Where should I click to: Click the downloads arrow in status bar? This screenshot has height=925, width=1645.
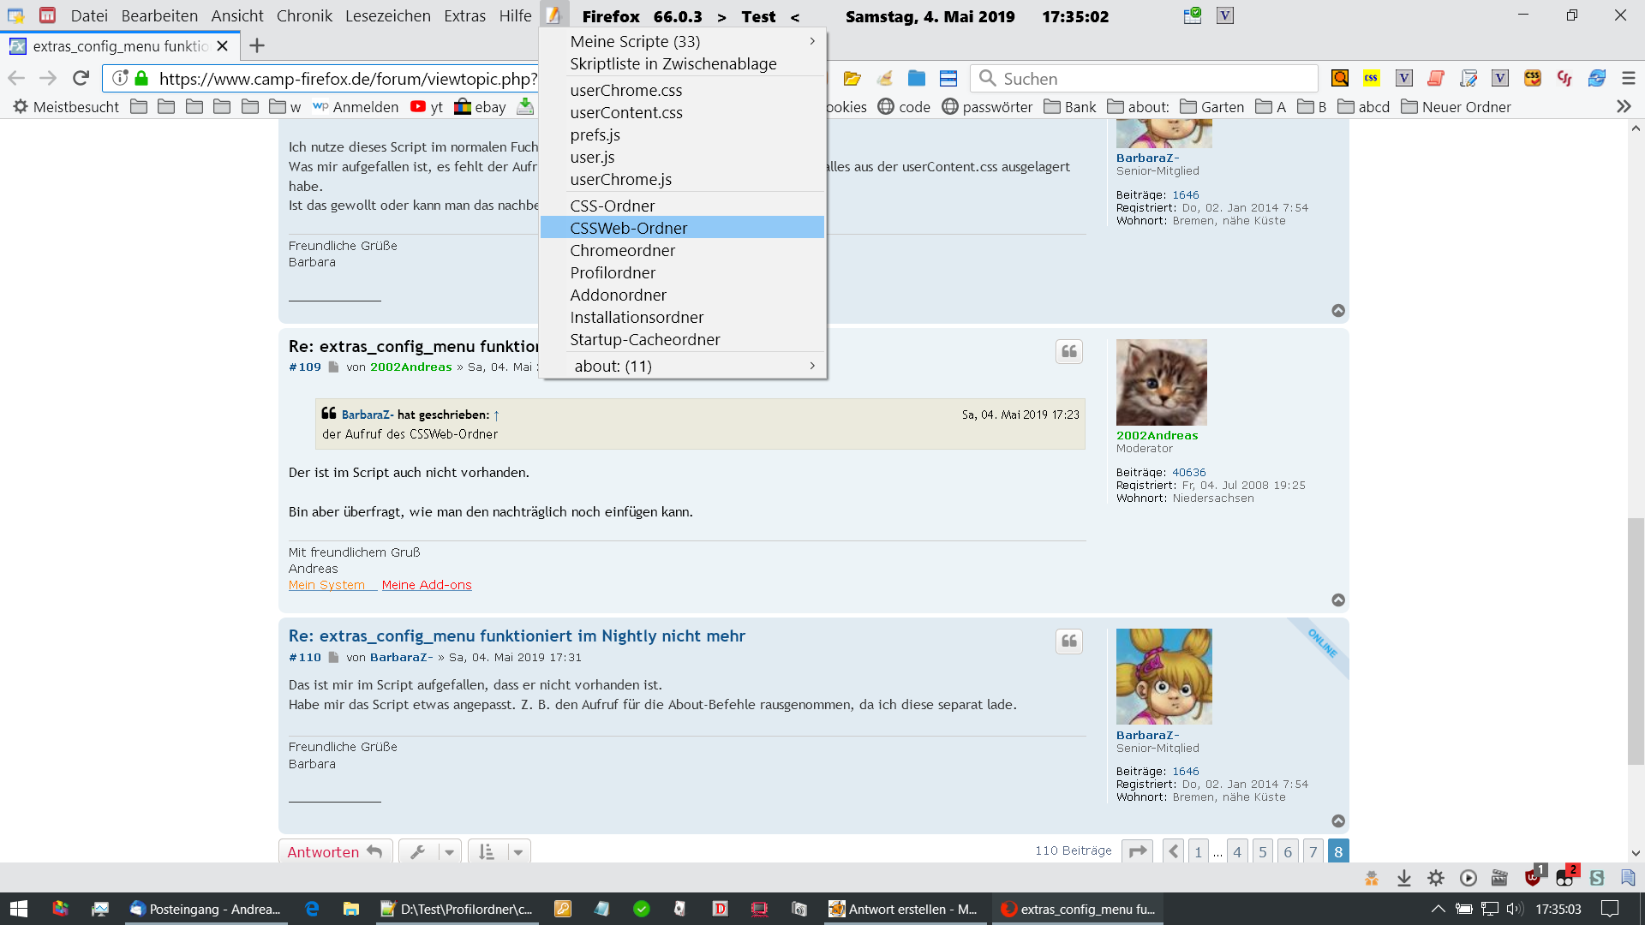pos(1403,878)
